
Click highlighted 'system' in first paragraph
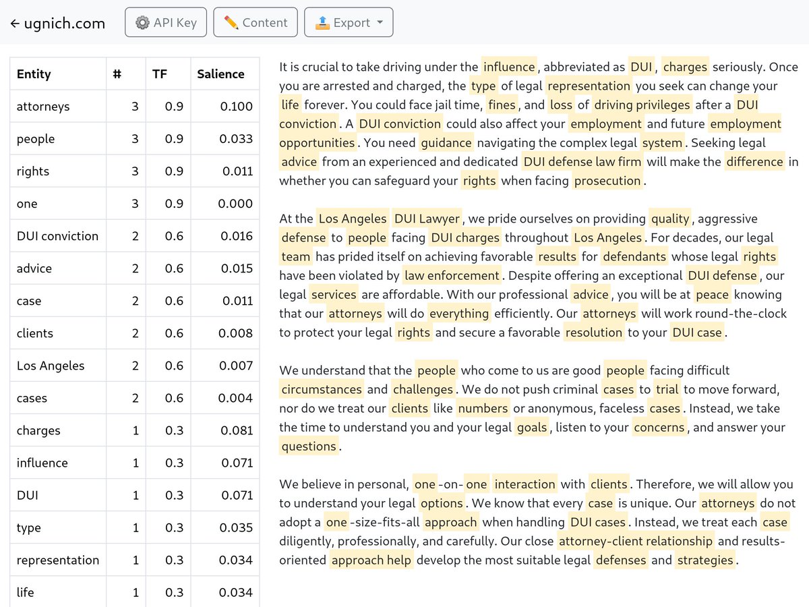click(662, 143)
